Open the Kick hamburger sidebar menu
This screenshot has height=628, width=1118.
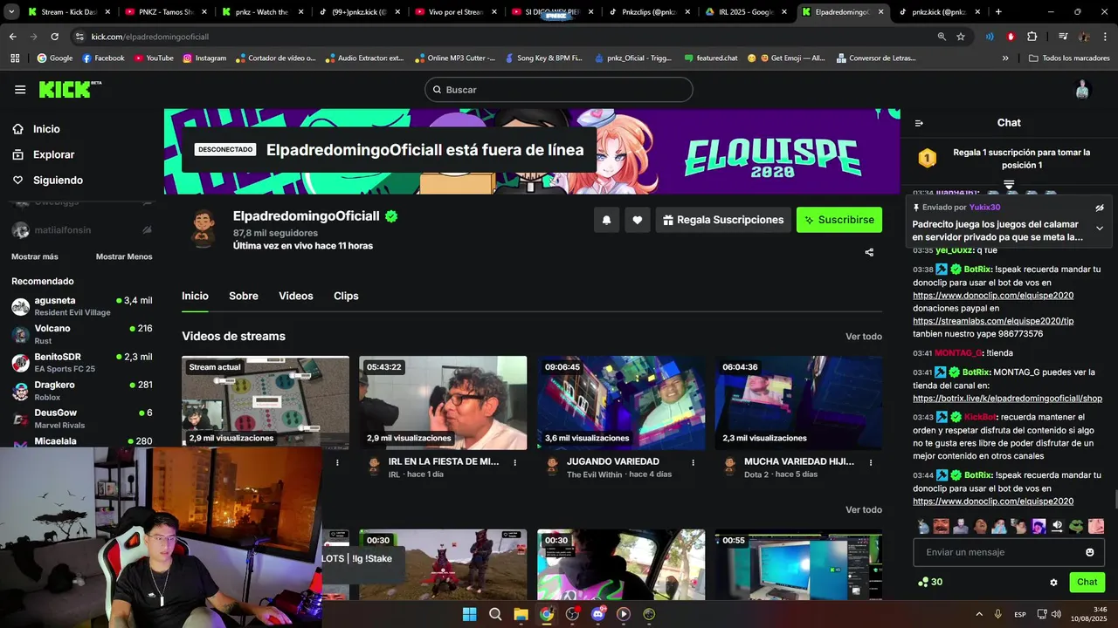[x=20, y=90]
